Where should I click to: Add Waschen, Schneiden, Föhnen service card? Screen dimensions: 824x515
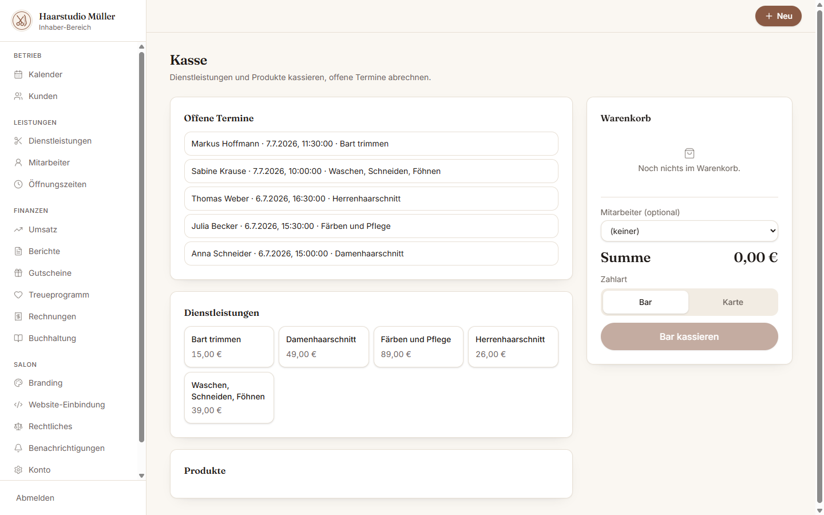click(229, 398)
